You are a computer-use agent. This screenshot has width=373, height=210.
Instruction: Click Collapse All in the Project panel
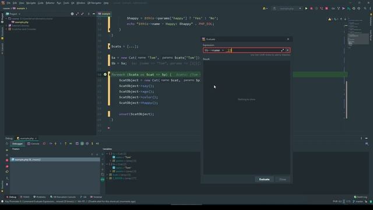pyautogui.click(x=82, y=14)
